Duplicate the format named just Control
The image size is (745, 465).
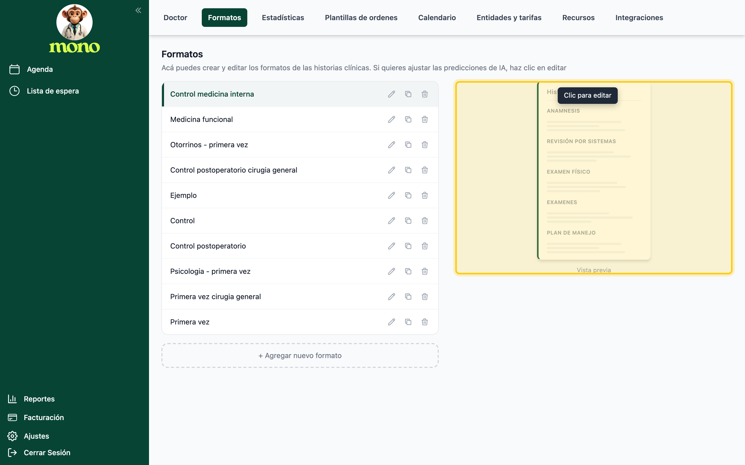[x=408, y=221]
